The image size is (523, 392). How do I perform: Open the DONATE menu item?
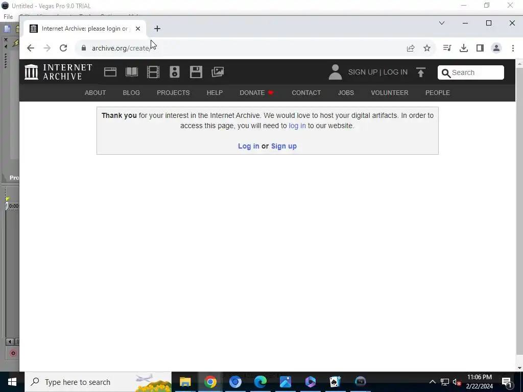point(256,93)
